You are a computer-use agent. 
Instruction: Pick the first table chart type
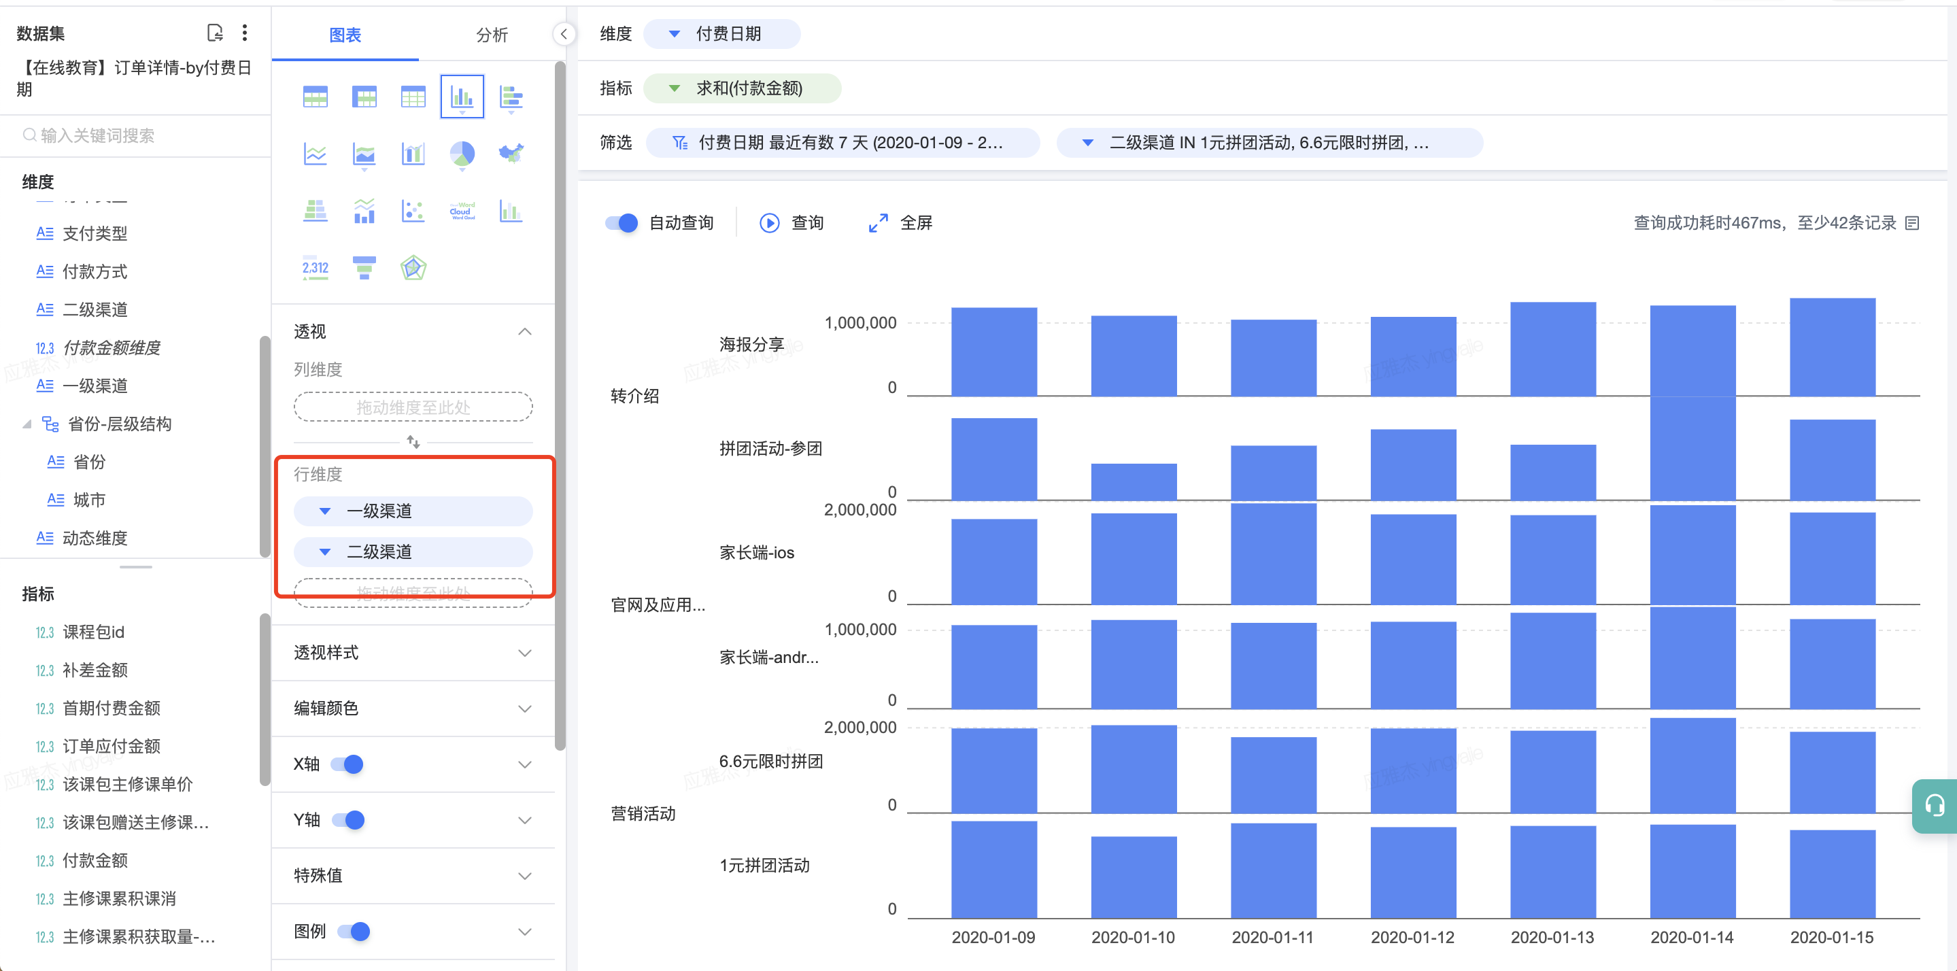[x=315, y=97]
